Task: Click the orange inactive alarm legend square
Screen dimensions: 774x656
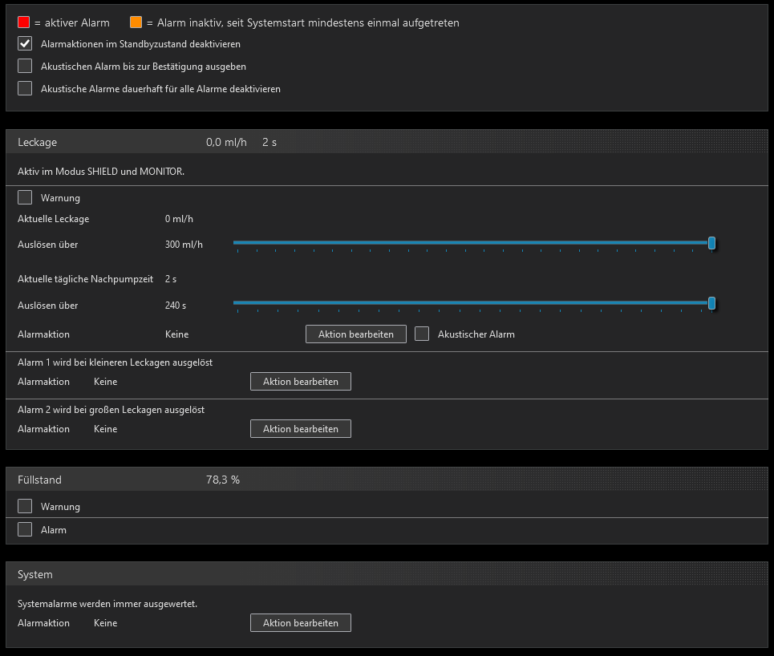Action: coord(136,22)
